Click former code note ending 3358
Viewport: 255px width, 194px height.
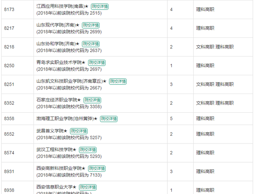(69, 106)
